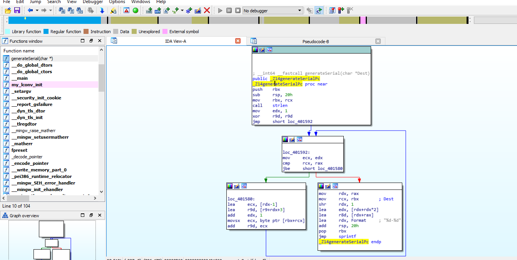517x260 pixels.
Task: Select the binary Search icon with # symbol
Action: pyautogui.click(x=62, y=10)
